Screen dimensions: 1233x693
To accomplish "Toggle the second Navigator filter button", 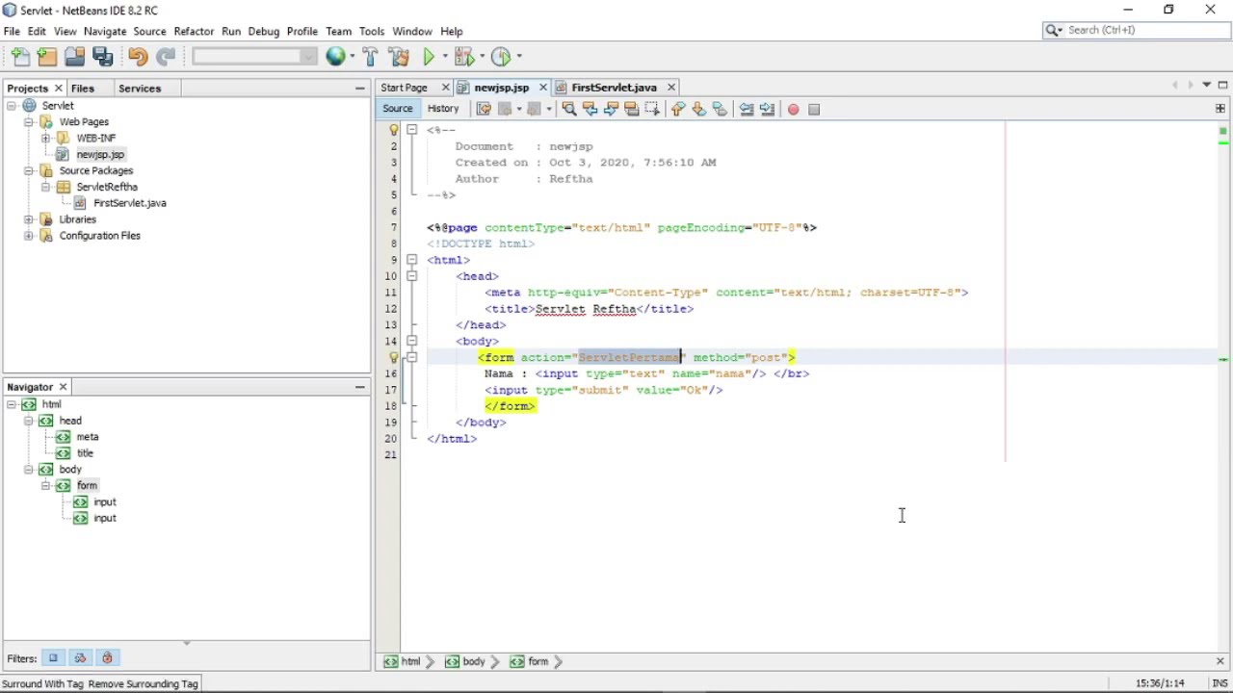I will point(81,658).
